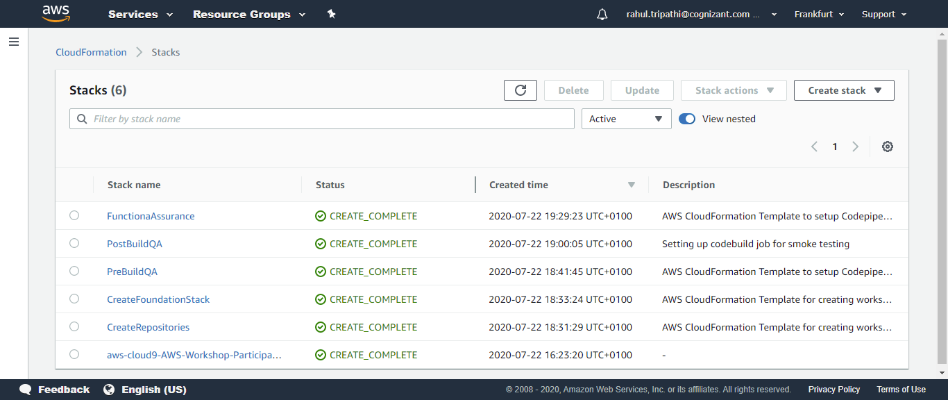Click the Delete button
The width and height of the screenshot is (948, 400).
574,90
